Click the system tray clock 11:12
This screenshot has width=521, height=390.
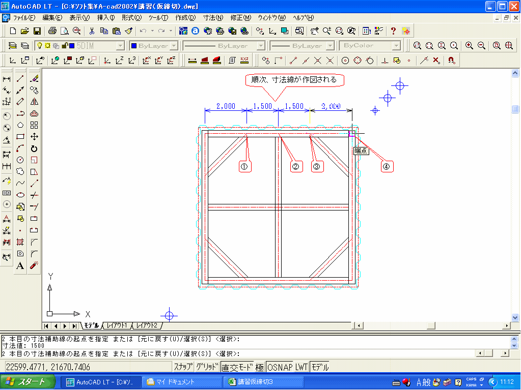click(x=507, y=382)
